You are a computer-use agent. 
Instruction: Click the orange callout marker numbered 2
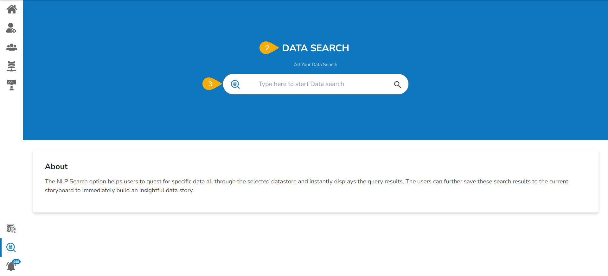point(268,48)
